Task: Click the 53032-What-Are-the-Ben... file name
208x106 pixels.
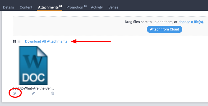Action: (x=33, y=88)
